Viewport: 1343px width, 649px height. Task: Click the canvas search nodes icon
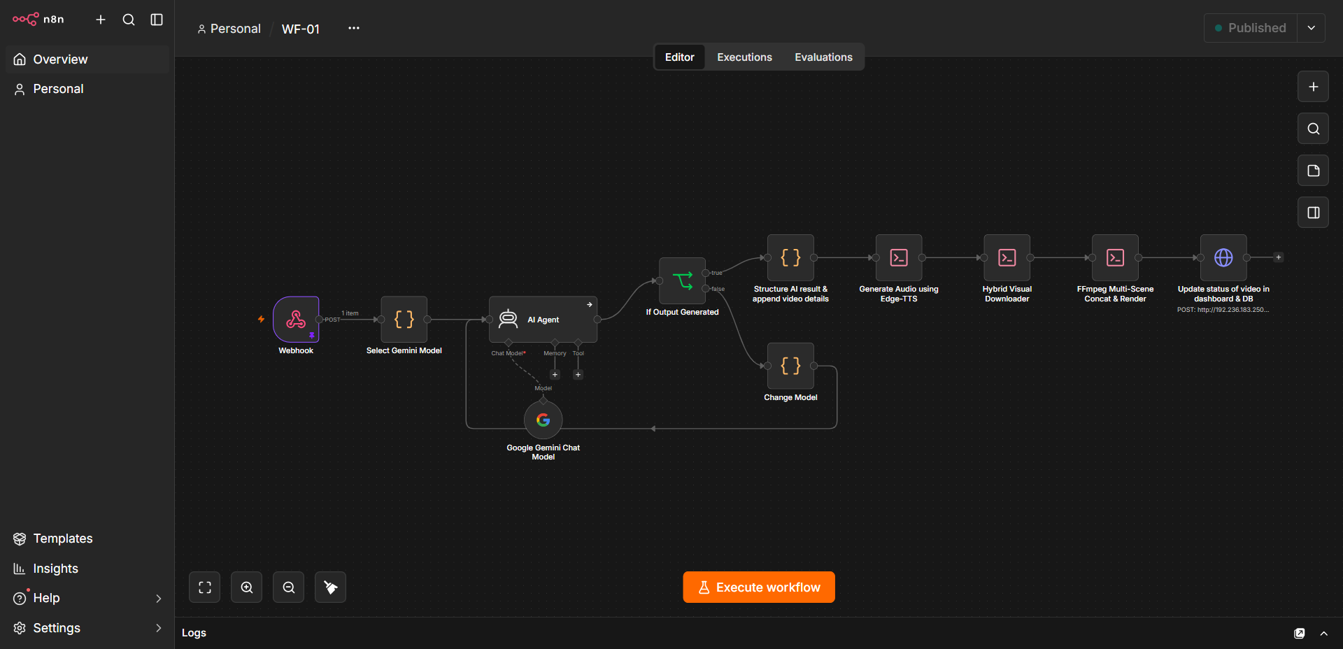point(1313,129)
